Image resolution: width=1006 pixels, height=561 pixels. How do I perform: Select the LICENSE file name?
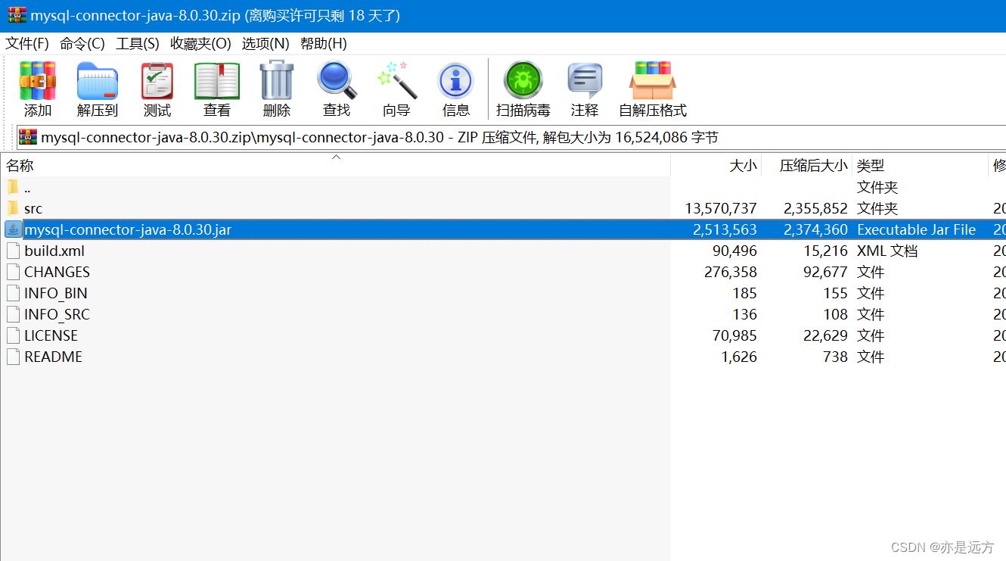click(51, 335)
